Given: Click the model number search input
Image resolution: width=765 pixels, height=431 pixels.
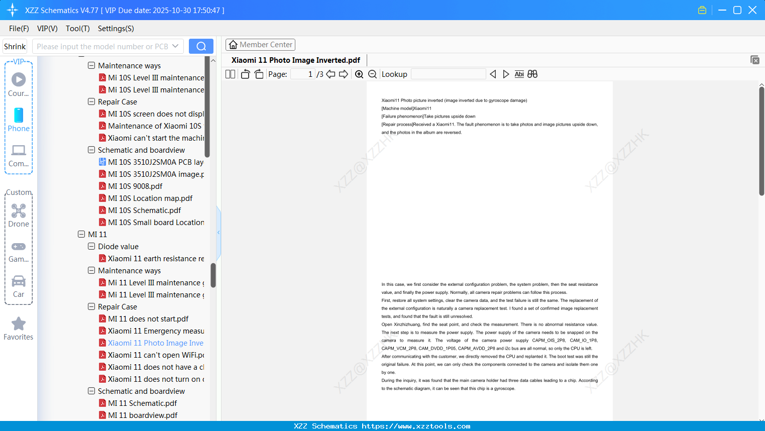Looking at the screenshot, I should 102,46.
